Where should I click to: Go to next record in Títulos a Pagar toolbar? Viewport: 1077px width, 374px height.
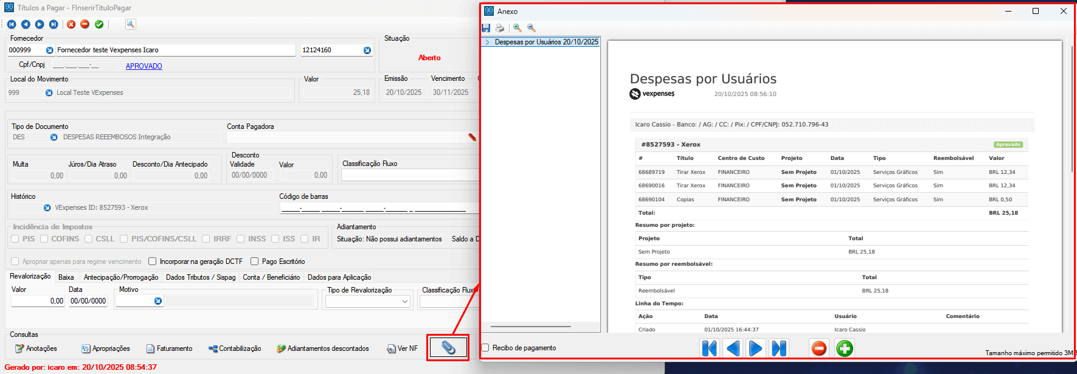40,24
